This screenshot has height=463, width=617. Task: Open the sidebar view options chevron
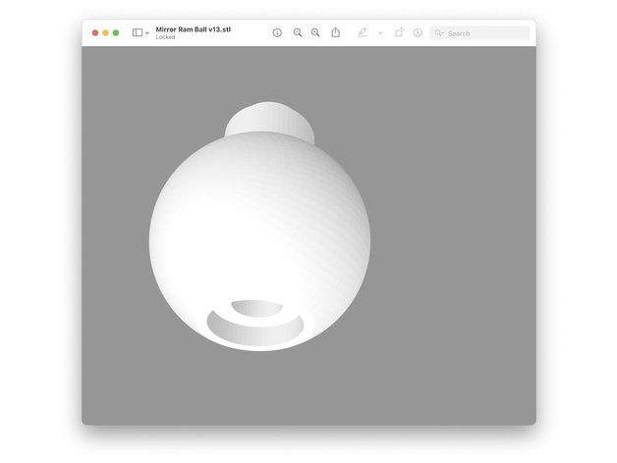[x=147, y=33]
